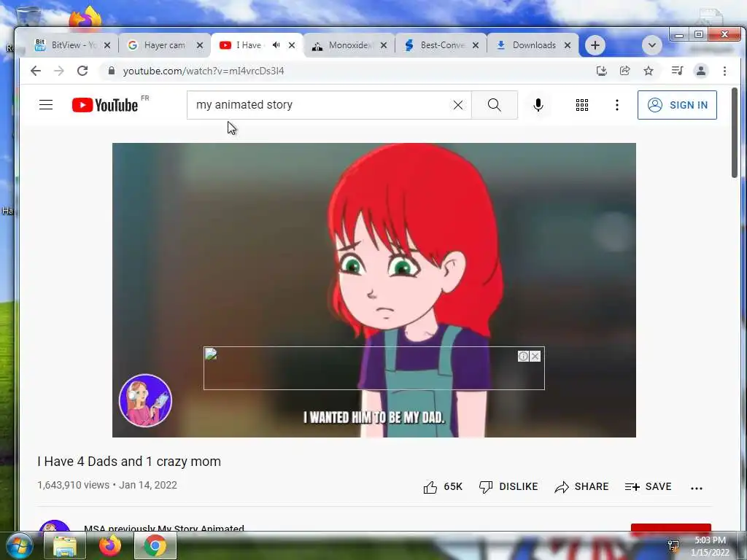Select the video title text

click(x=129, y=462)
